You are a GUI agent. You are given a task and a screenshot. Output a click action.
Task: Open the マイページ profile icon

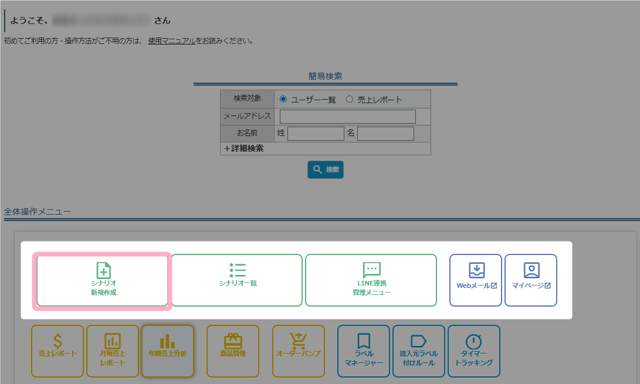click(x=531, y=270)
